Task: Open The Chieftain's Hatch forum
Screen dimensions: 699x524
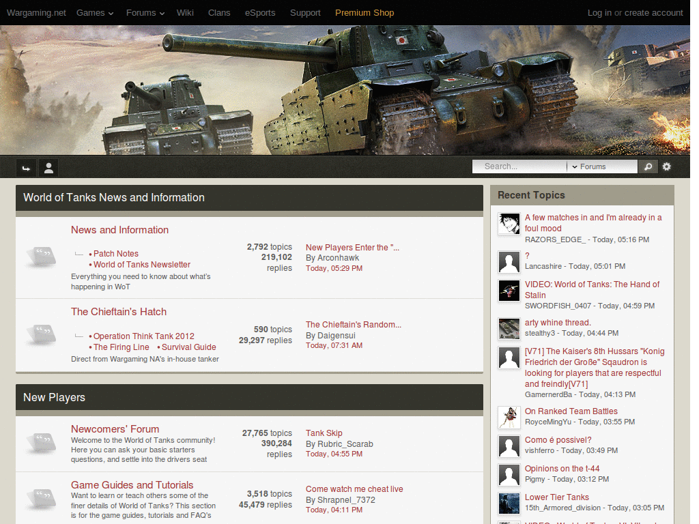Action: (x=119, y=312)
